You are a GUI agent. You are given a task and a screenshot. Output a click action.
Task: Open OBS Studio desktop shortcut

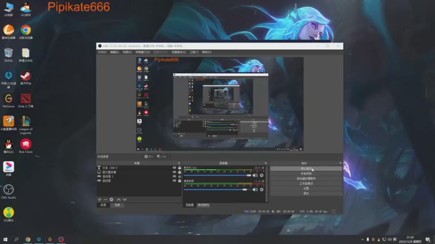pos(9,191)
